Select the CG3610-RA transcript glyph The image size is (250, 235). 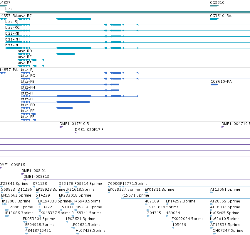click(214, 19)
